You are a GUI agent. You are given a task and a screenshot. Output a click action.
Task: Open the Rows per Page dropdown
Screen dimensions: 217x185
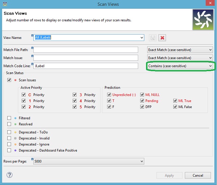(x=141, y=162)
